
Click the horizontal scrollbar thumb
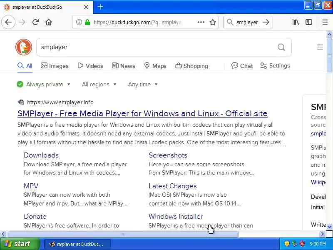coord(123,234)
